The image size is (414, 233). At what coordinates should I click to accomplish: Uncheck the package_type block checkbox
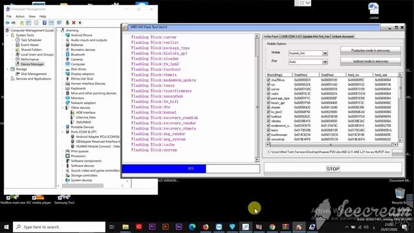point(268,98)
